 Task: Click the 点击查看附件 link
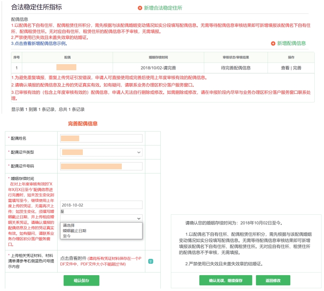tap(73, 259)
